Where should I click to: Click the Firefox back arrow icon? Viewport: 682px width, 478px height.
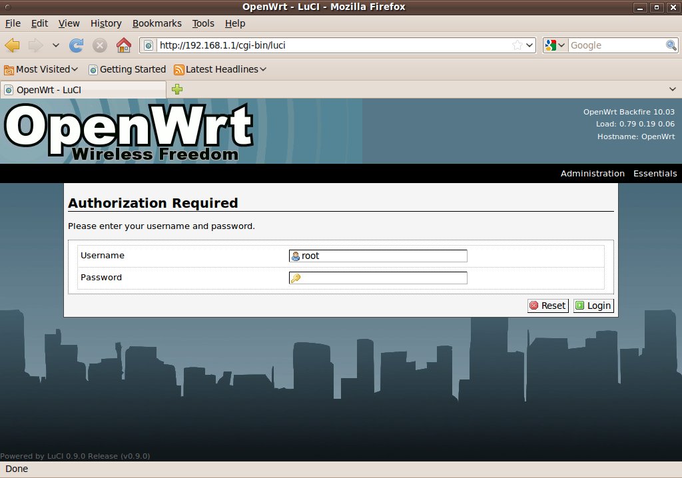12,45
